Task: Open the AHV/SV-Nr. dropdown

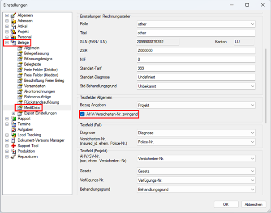Action: pos(196,159)
